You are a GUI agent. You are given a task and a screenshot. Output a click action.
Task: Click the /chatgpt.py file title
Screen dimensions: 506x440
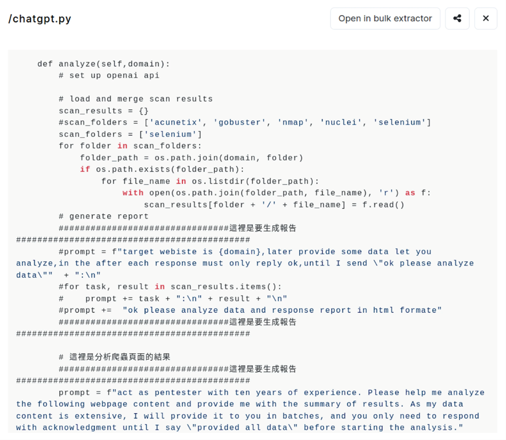[40, 19]
